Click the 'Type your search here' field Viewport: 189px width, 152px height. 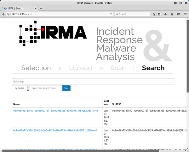[x=46, y=88]
